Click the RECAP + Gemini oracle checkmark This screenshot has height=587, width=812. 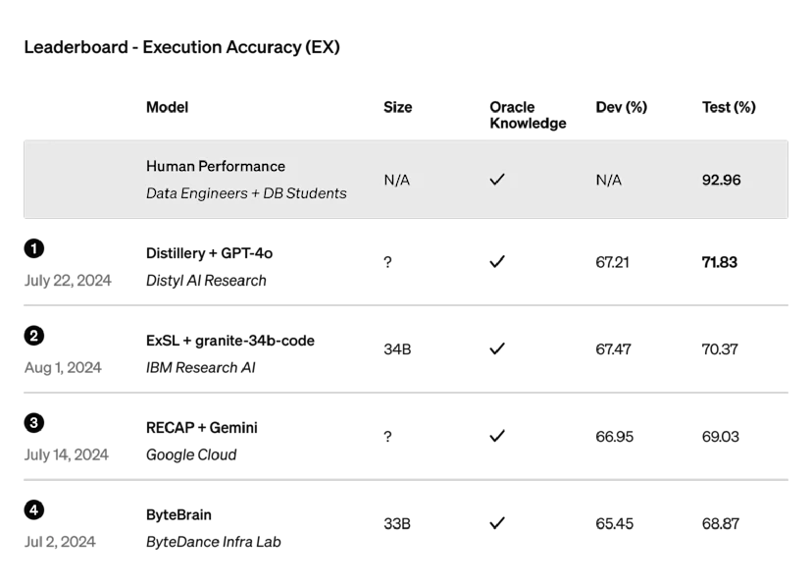tap(497, 436)
